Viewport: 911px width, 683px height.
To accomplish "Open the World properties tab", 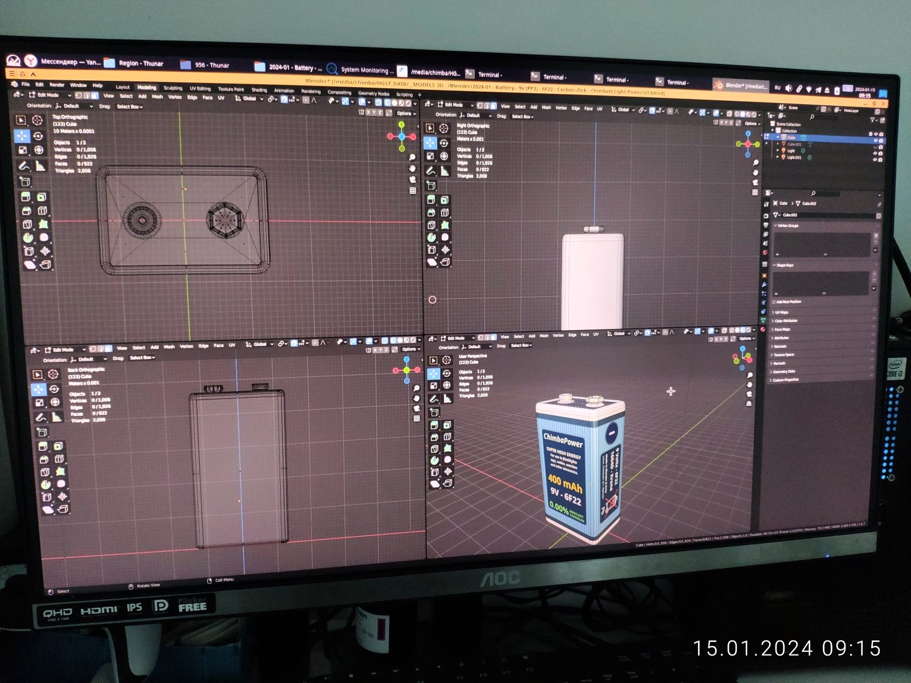I will tap(765, 252).
